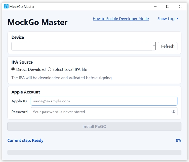Click the Refresh button
This screenshot has height=162, width=189.
click(168, 46)
